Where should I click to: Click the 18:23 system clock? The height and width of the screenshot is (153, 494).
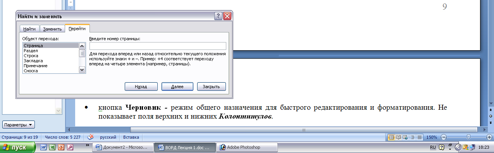[484, 147]
